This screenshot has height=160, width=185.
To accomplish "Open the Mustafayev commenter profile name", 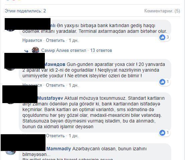I will (x=50, y=98).
